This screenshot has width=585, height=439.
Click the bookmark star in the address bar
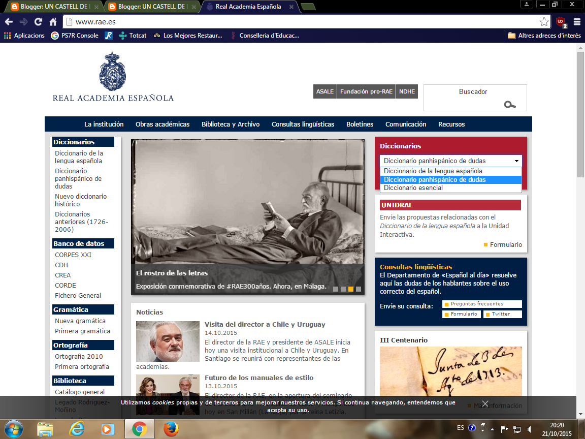click(x=545, y=22)
